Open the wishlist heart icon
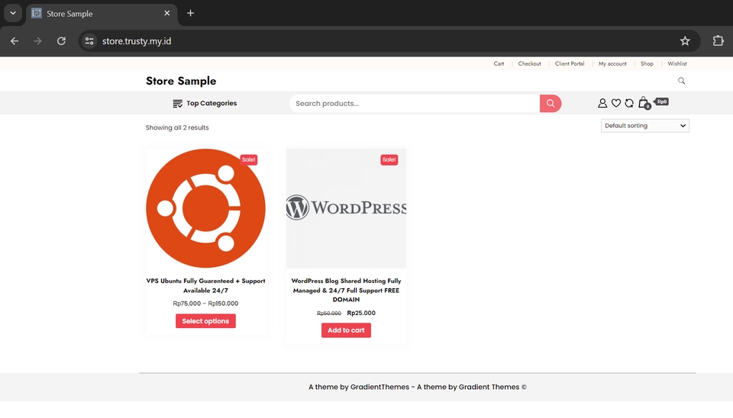 [x=616, y=103]
